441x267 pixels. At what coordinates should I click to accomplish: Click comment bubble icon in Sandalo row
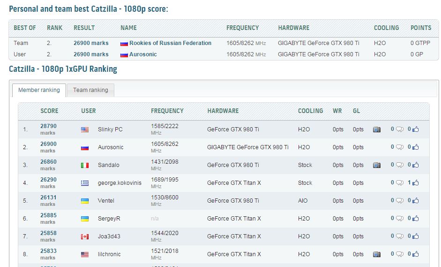pyautogui.click(x=400, y=165)
